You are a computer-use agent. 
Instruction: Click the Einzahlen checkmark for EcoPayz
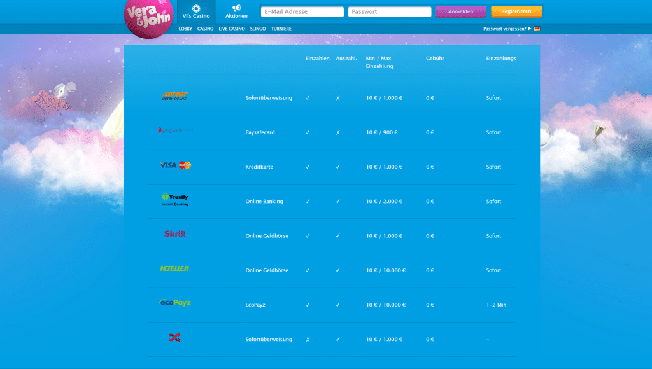[x=308, y=305]
